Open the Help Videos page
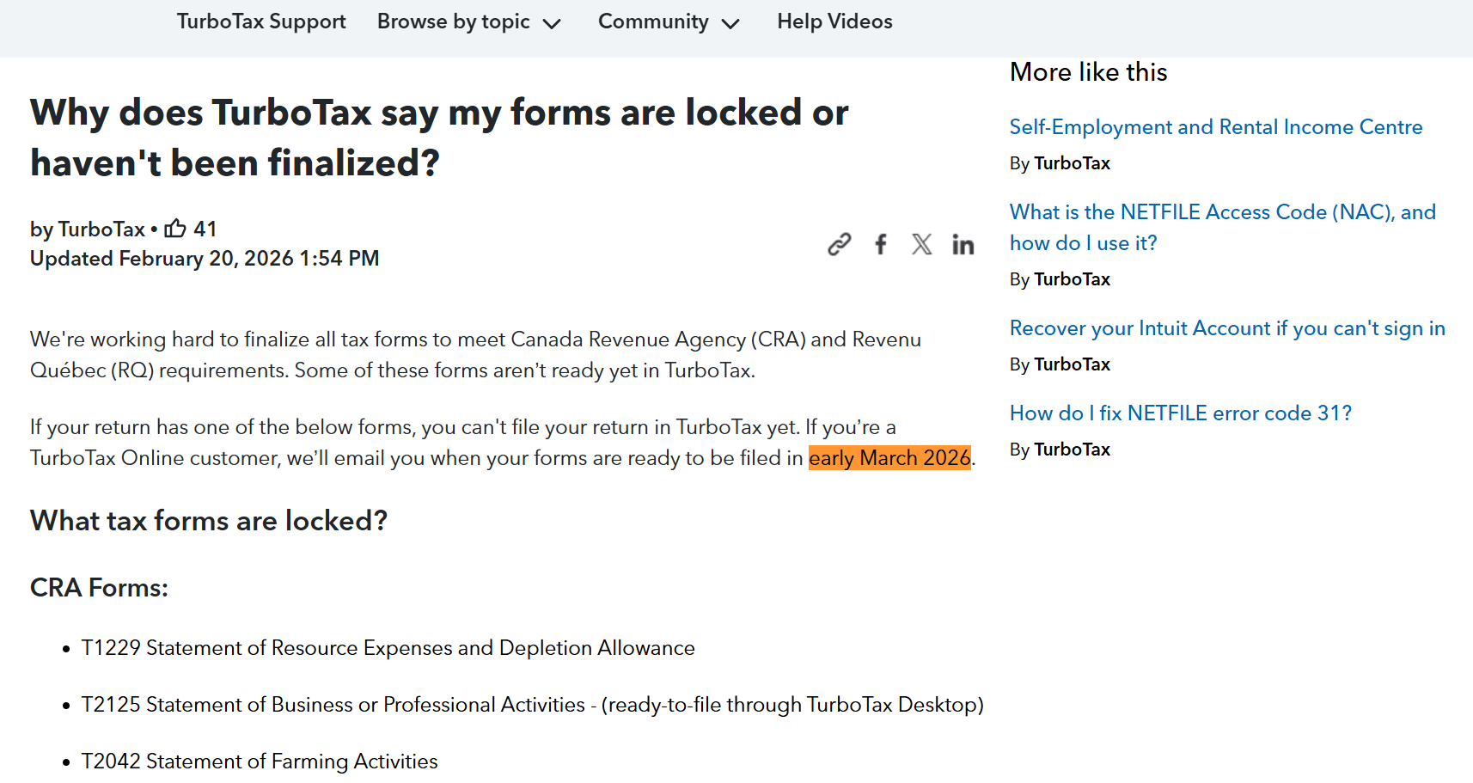Image resolution: width=1473 pixels, height=783 pixels. pyautogui.click(x=834, y=21)
